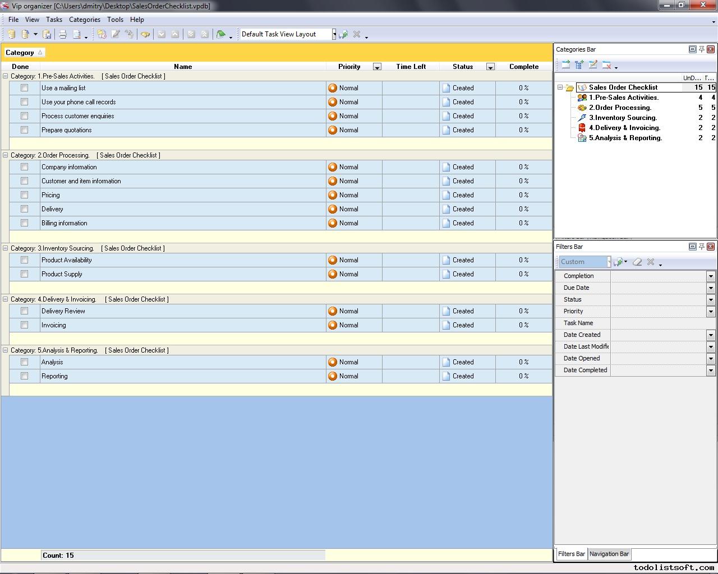Viewport: 718px width, 574px height.
Task: Click the Print icon in the toolbar
Action: click(x=63, y=35)
